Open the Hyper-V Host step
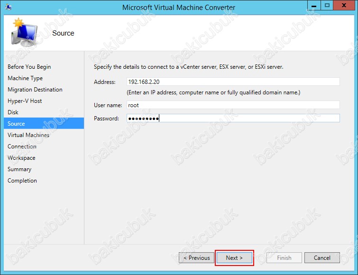 [x=25, y=101]
